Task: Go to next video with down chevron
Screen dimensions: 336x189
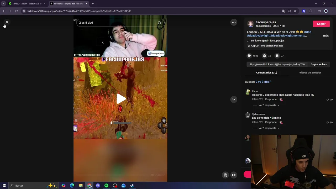Action: 234,99
